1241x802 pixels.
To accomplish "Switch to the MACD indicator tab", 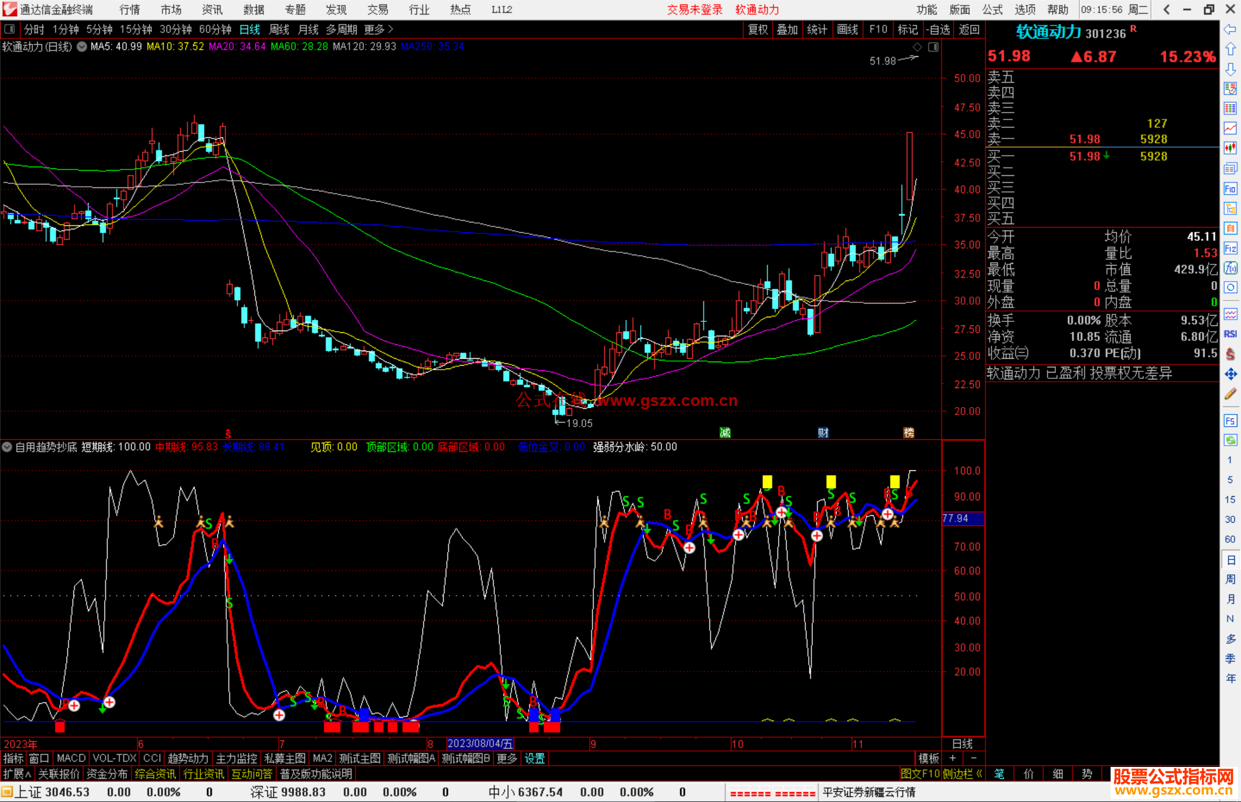I will (x=71, y=758).
